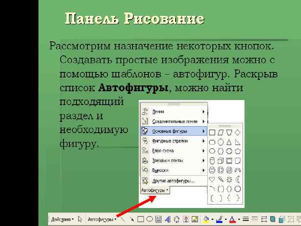The height and width of the screenshot is (226, 301).
Task: Choose Другие автофигуры... menu entry
Action: click(x=174, y=181)
